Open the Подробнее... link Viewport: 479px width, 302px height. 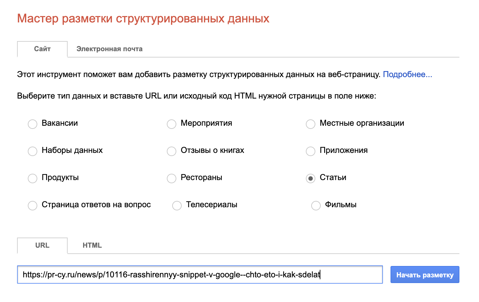[x=407, y=75]
